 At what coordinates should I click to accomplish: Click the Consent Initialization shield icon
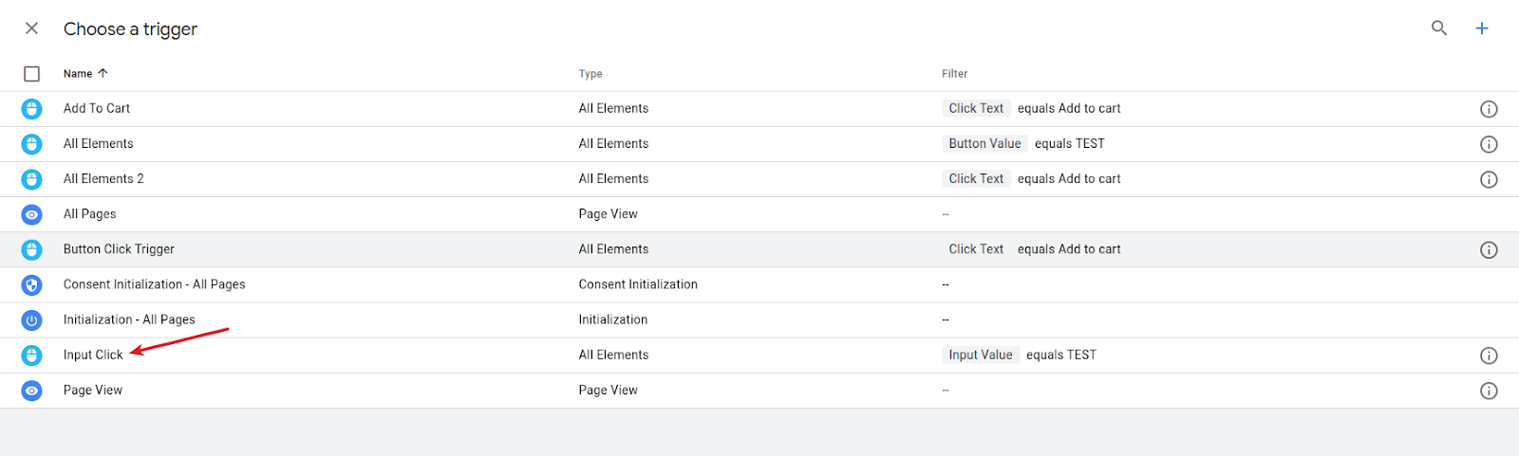point(31,284)
